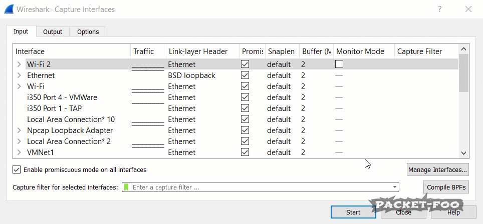
Task: Select the Npcap Loopback Adapter interface
Action: pyautogui.click(x=70, y=130)
